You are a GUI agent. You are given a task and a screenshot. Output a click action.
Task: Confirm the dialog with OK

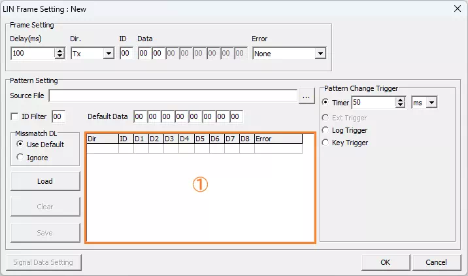click(x=385, y=262)
